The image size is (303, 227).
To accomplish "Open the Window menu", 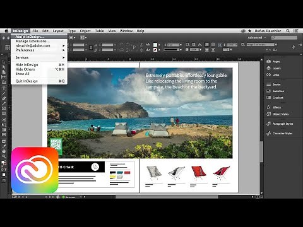I will pos(126,31).
